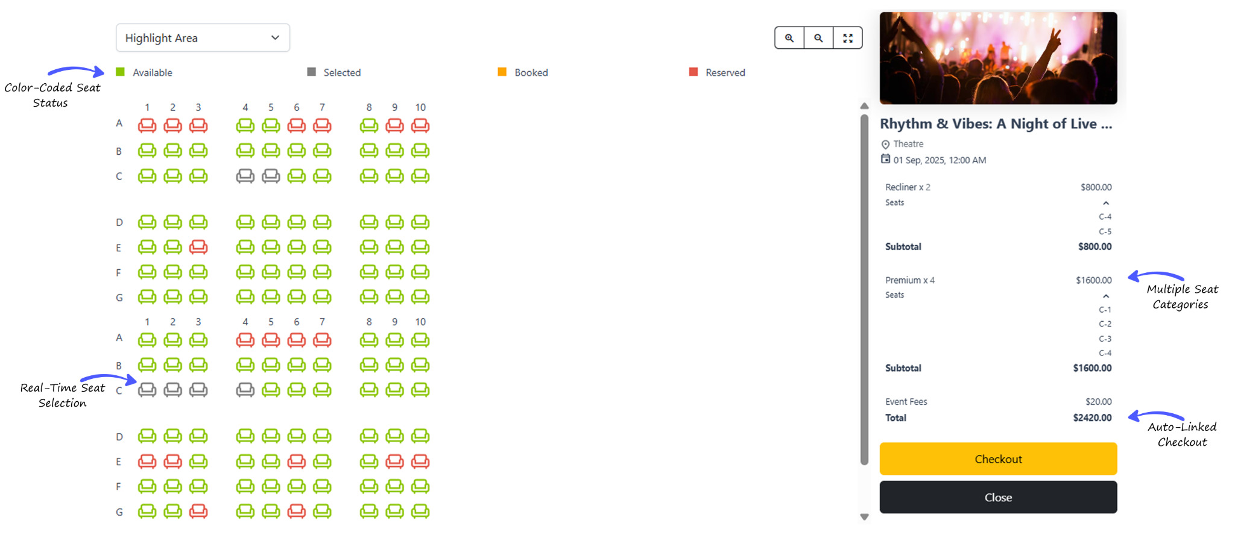Select seat B-1 in the upper section
The image size is (1235, 544).
[x=147, y=150]
